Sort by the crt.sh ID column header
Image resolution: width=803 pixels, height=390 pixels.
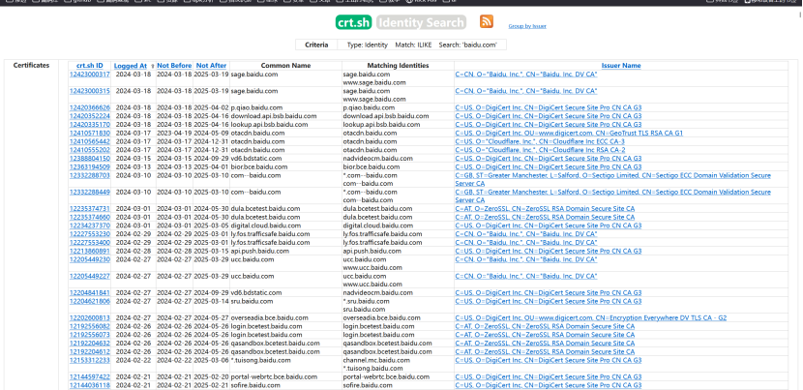click(90, 66)
